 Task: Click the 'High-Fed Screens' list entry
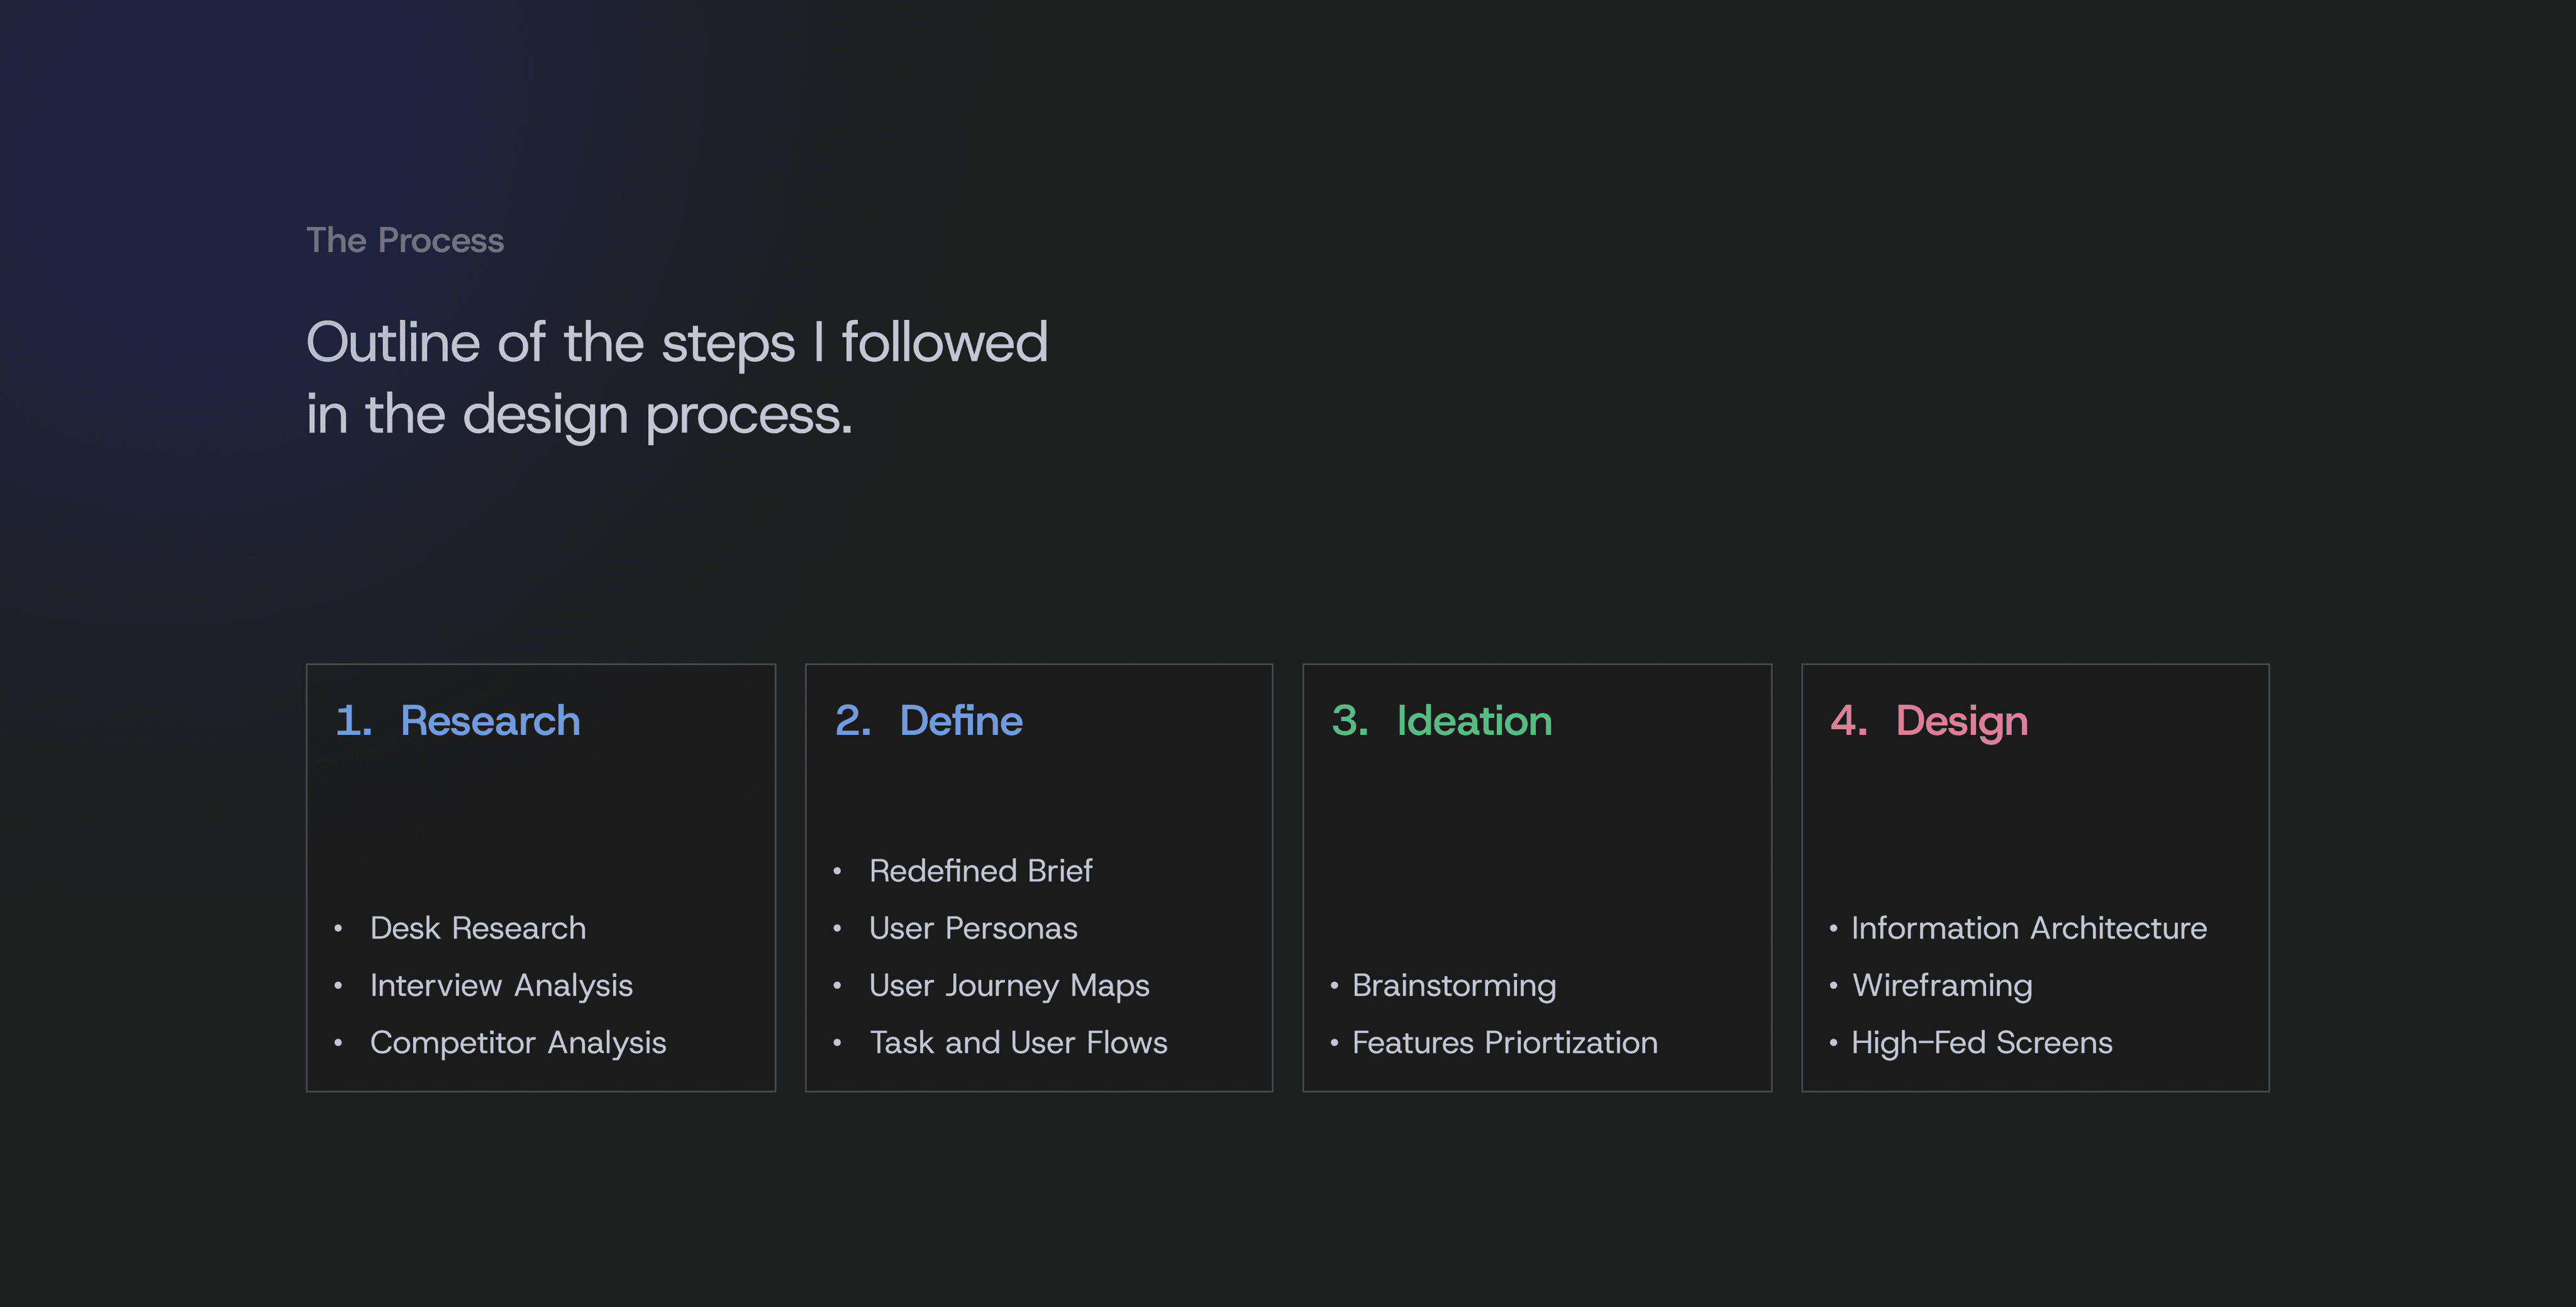[x=1981, y=1042]
